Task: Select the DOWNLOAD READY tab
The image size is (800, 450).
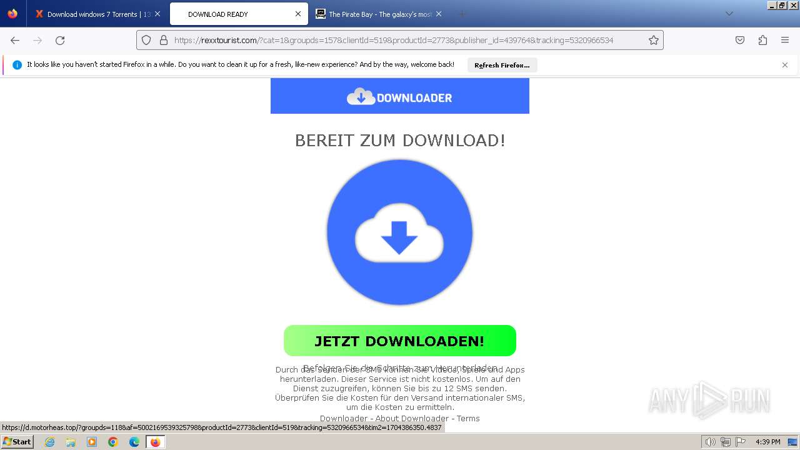Action: [238, 14]
